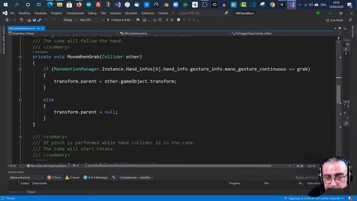Viewport: 357px width, 201px height.
Task: Open the Intera soluzione scope dropdown
Action: tap(26, 178)
